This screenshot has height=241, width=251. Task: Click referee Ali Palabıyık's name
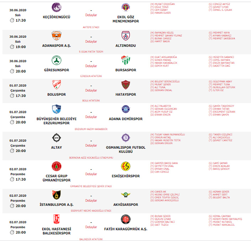coord(163,106)
